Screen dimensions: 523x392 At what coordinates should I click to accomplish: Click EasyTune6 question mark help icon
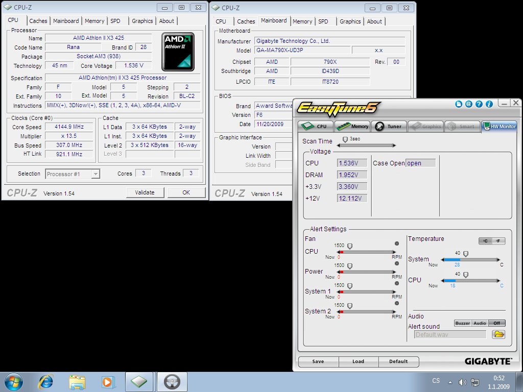(x=479, y=104)
